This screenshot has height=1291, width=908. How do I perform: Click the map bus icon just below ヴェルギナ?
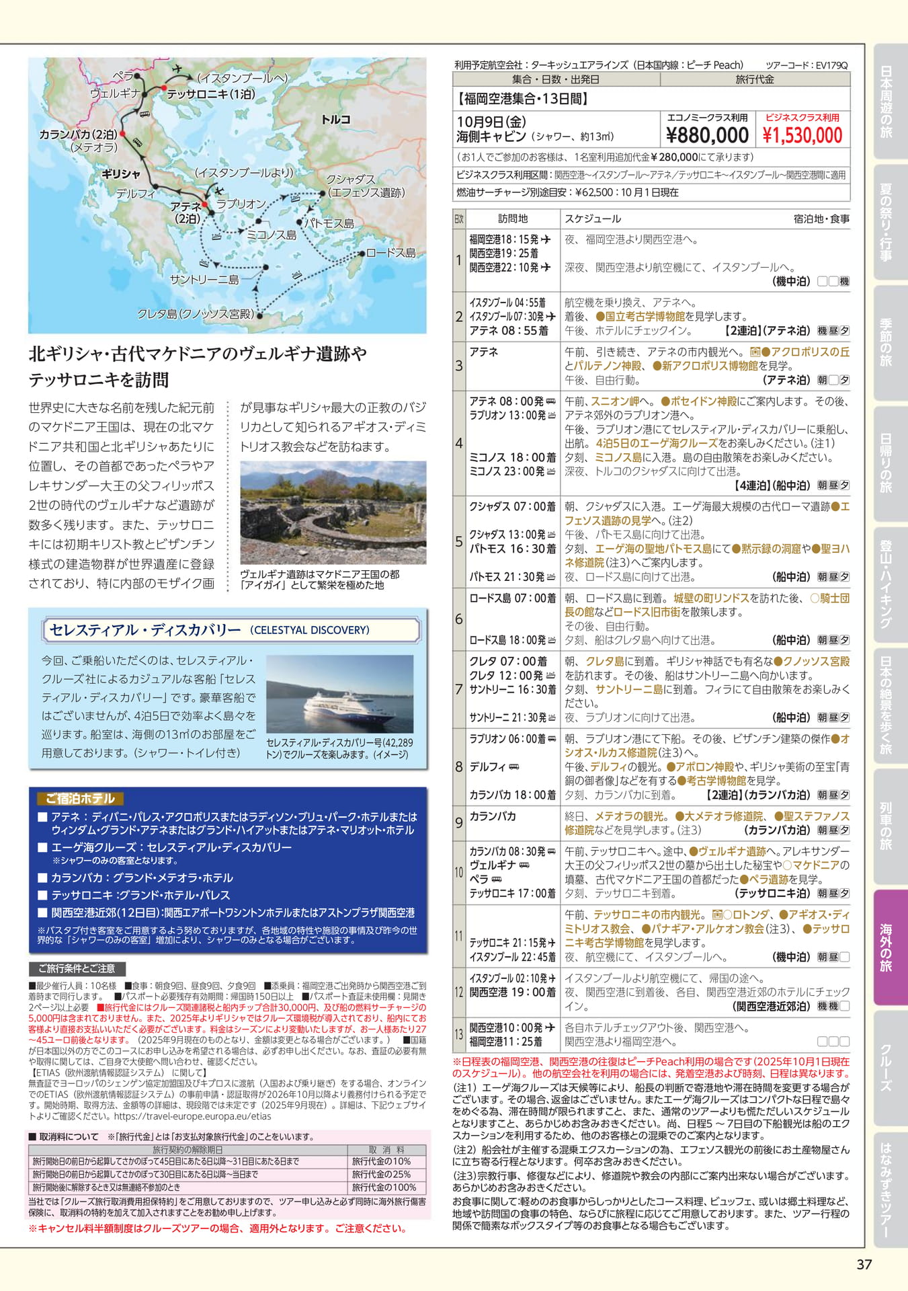(x=143, y=114)
